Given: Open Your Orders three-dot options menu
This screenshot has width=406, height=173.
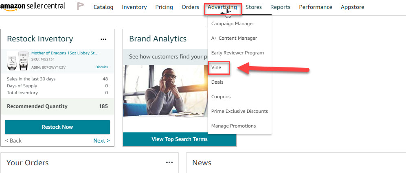Looking at the screenshot, I should coord(169,162).
